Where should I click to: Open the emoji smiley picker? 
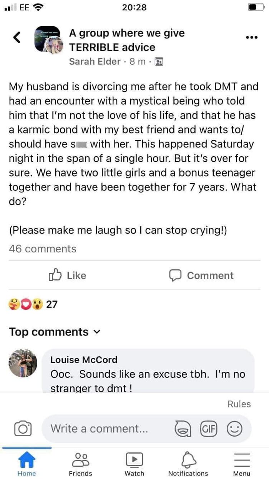(x=234, y=429)
